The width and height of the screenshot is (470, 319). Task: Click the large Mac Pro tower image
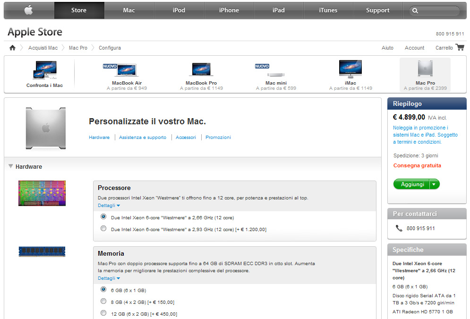(45, 128)
